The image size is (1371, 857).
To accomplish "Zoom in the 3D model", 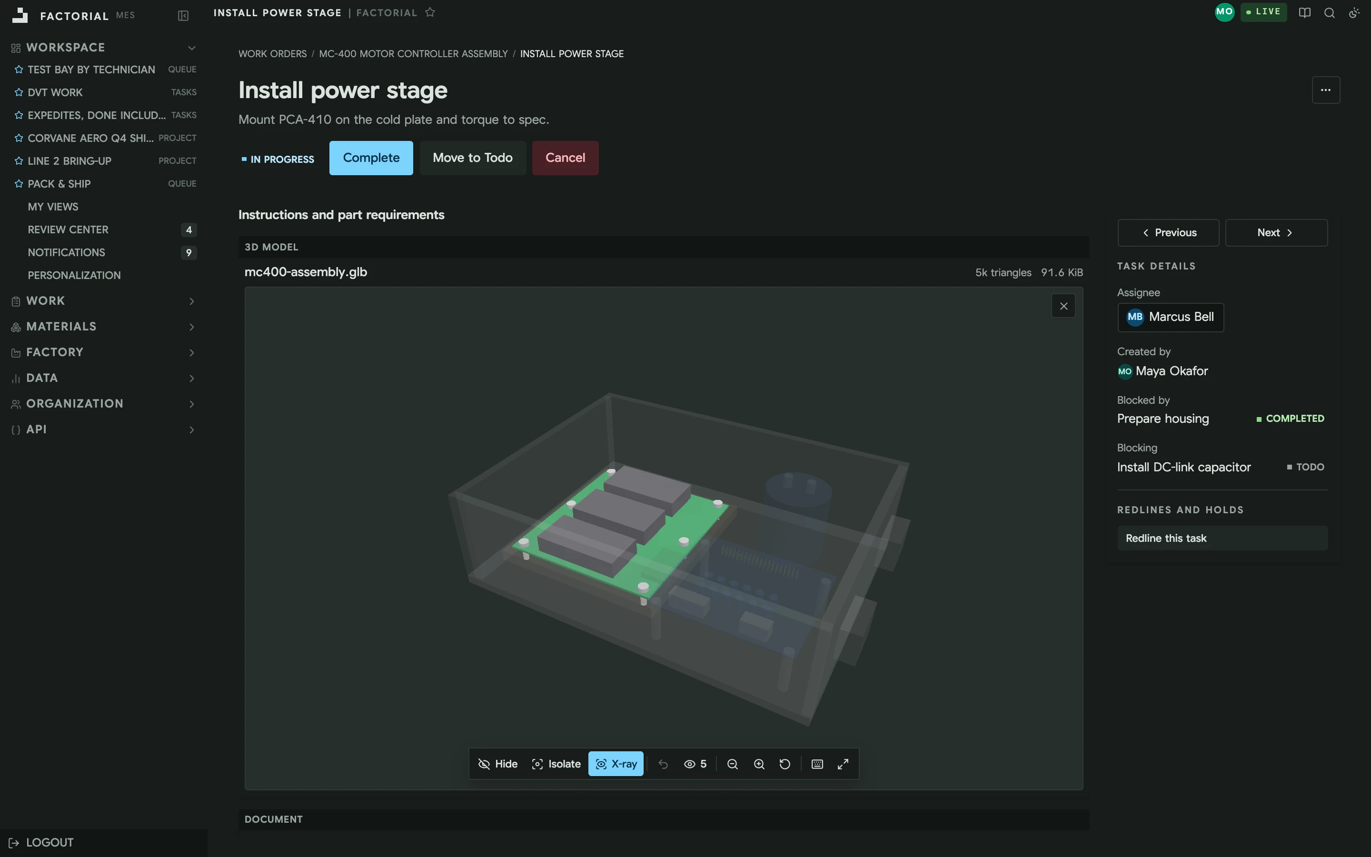I will pyautogui.click(x=759, y=764).
